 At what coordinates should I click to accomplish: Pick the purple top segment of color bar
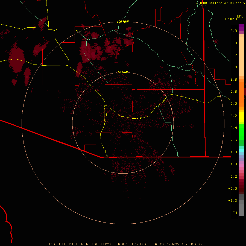coord(241,27)
